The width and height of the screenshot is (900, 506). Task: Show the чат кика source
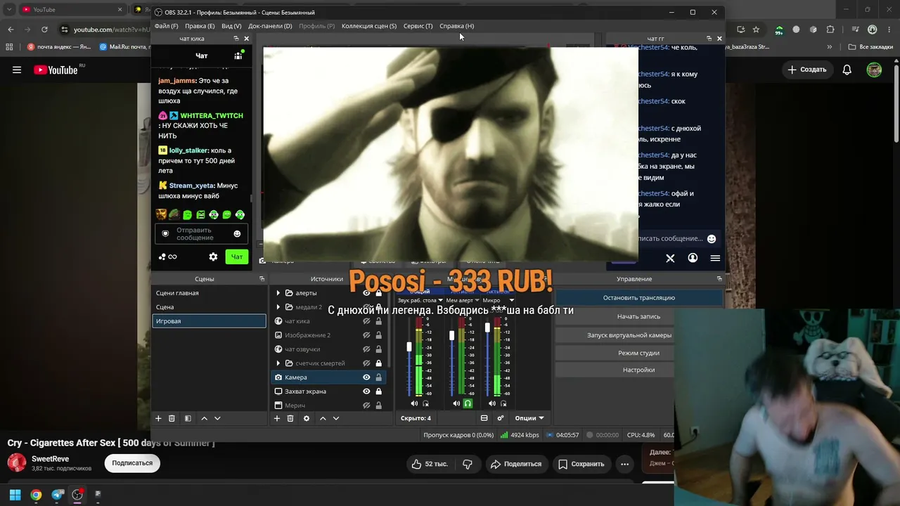click(x=366, y=321)
